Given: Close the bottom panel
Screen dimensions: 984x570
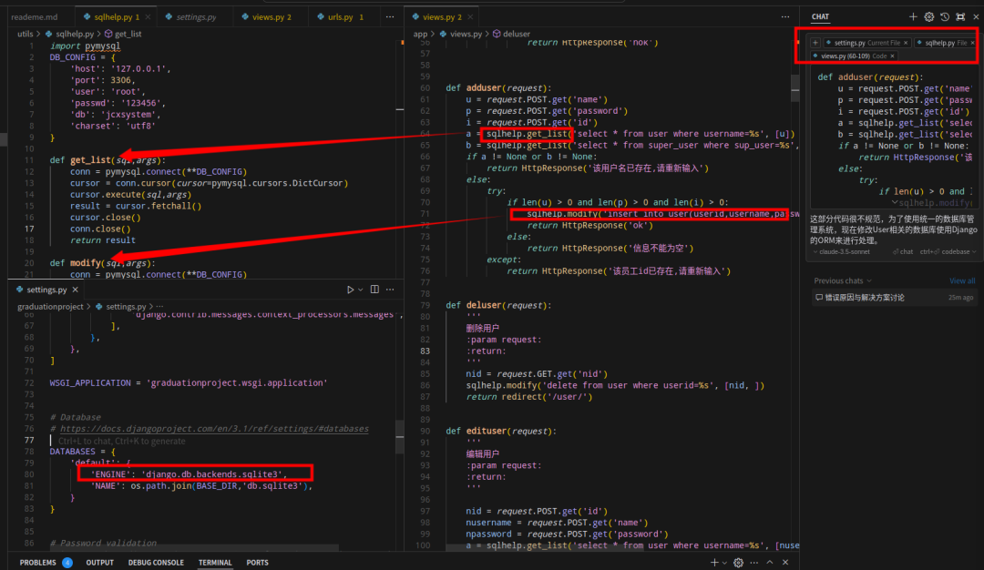Looking at the screenshot, I should point(785,563).
